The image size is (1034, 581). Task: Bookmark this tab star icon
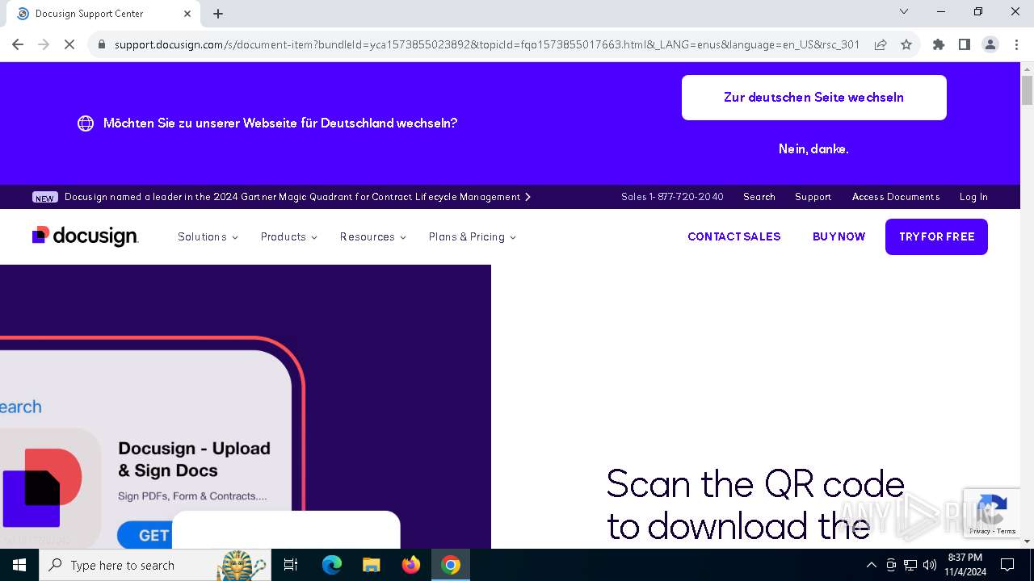tap(906, 44)
